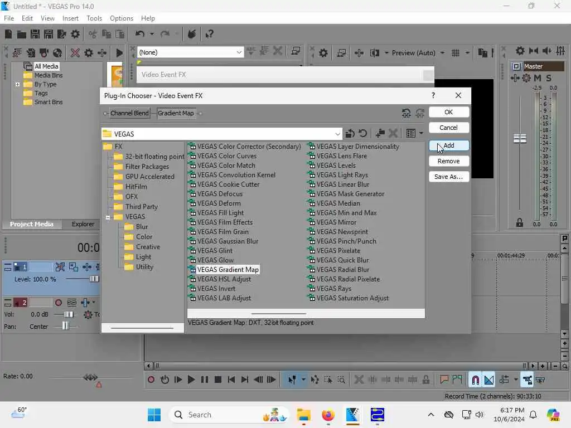Undo the last action
This screenshot has height=428, width=571.
pyautogui.click(x=140, y=34)
